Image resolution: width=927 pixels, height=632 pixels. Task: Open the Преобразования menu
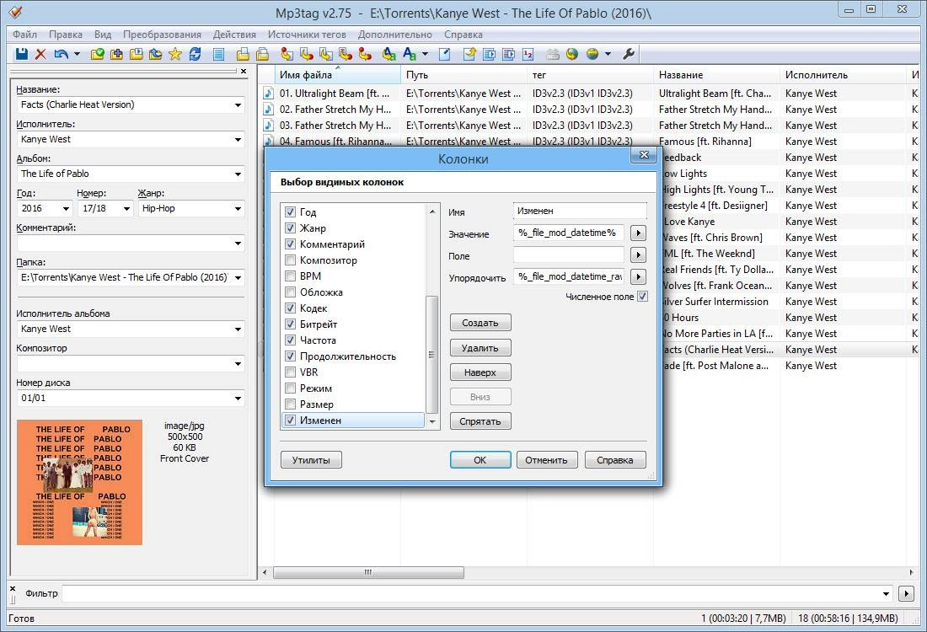pyautogui.click(x=162, y=35)
